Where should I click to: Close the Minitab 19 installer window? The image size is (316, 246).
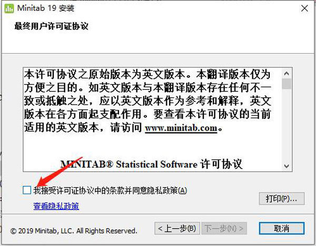[304, 8]
